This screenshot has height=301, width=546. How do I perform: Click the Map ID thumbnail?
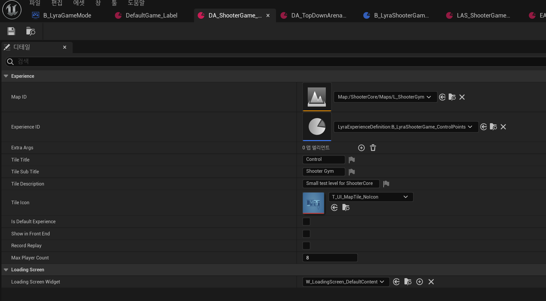317,97
